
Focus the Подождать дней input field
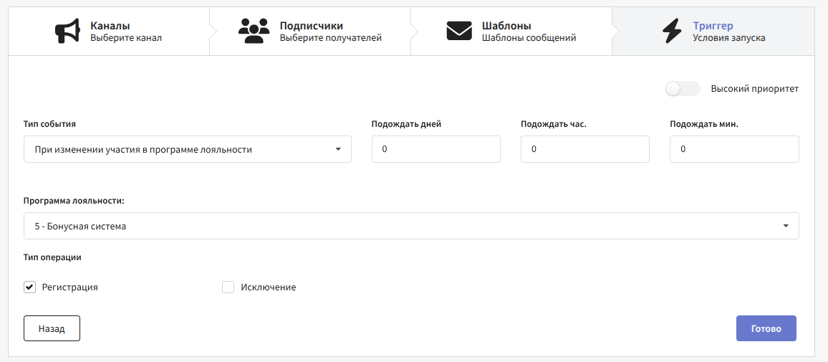point(435,150)
